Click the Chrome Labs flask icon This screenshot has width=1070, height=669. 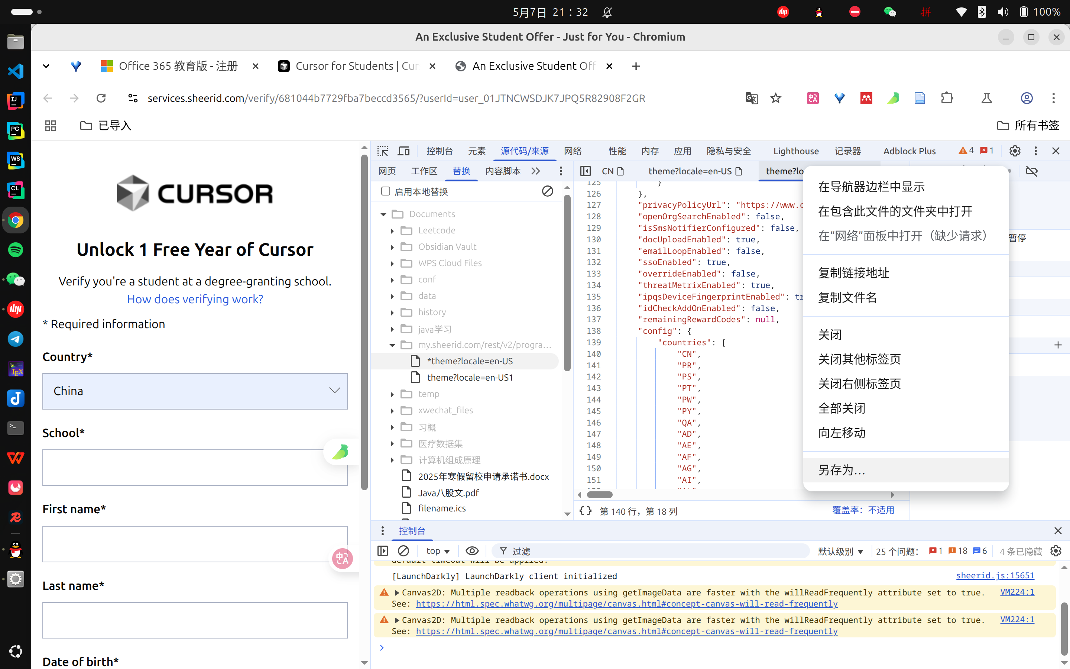[x=986, y=98]
